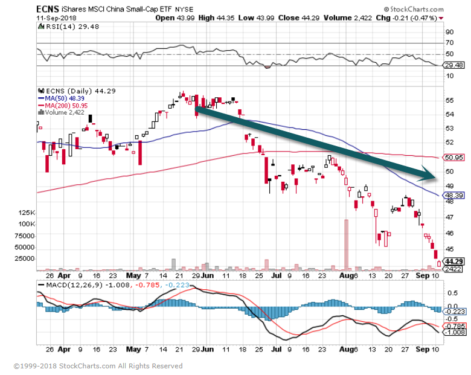Click the 2422 volume tag on right axis

pos(453,269)
